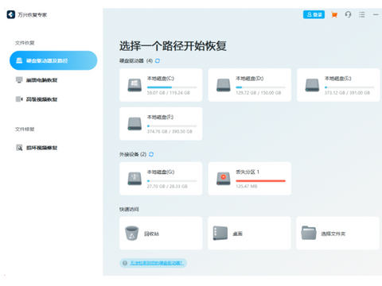
Task: Select the 丢失分区 1 label
Action: (x=248, y=172)
